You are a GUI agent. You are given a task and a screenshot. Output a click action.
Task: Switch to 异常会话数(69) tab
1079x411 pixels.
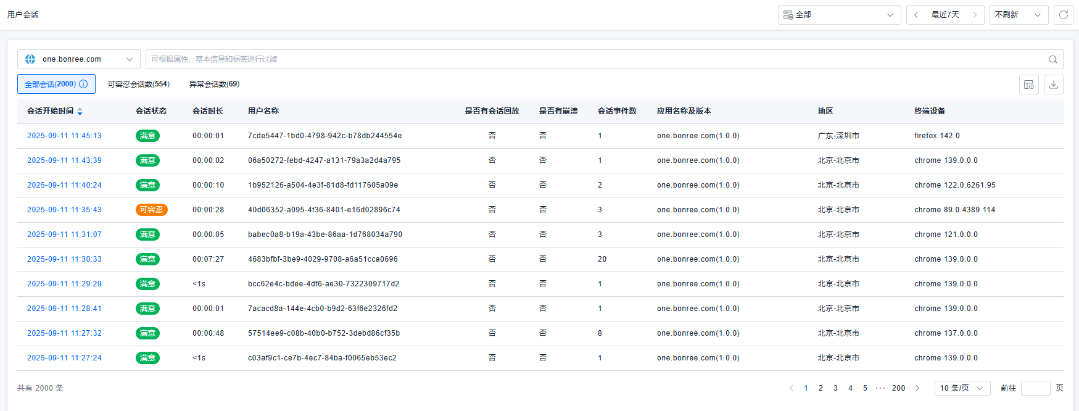point(214,84)
